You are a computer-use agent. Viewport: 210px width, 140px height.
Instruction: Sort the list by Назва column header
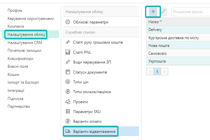tap(153, 22)
